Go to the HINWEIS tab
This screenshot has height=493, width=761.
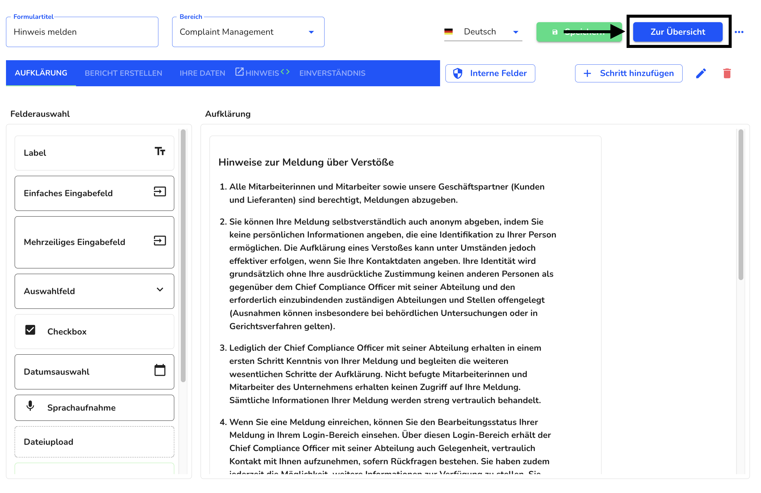(x=262, y=73)
